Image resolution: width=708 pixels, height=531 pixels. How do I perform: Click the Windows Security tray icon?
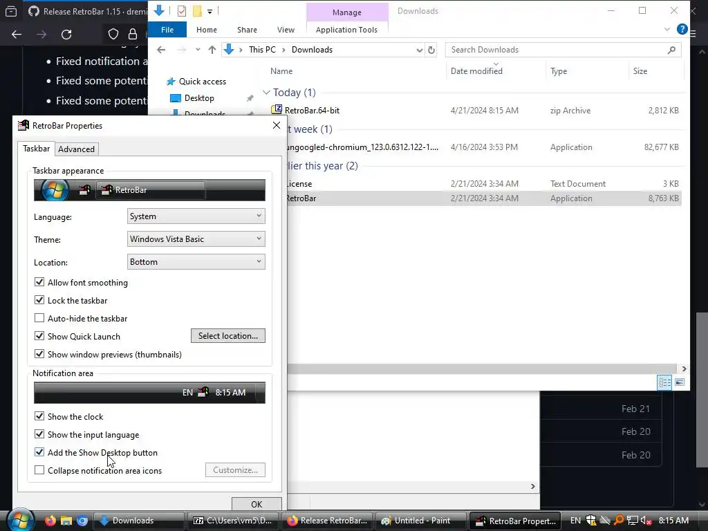[x=591, y=521]
